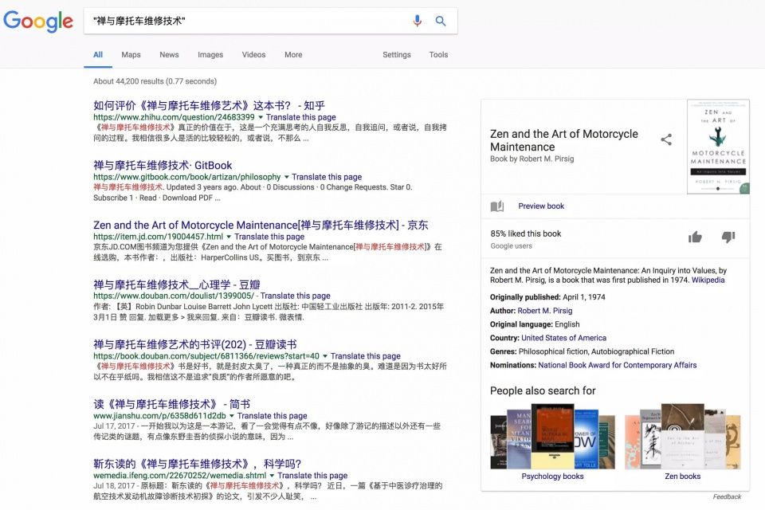Switch to the Maps tab
Viewport: 765px width, 510px height.
click(x=131, y=55)
